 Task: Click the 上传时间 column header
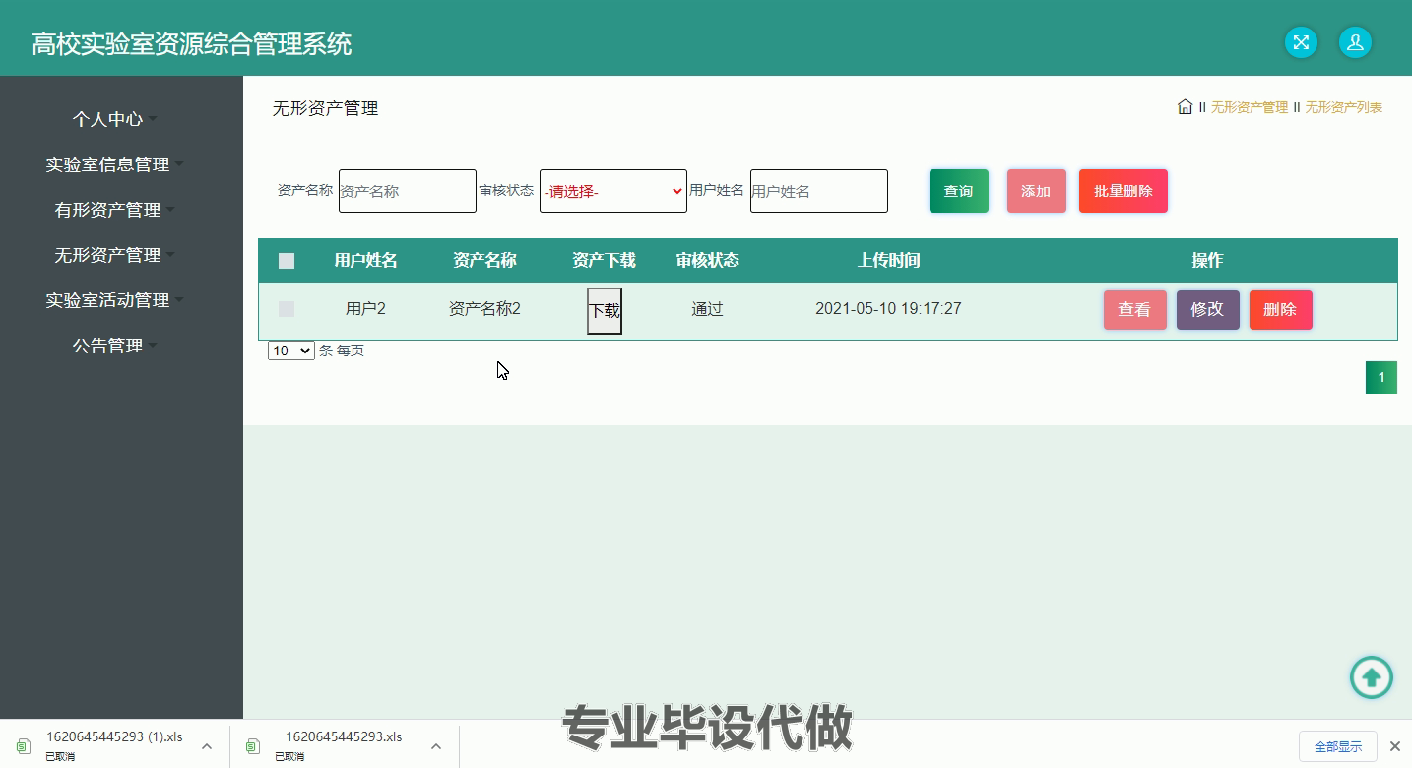click(x=889, y=261)
